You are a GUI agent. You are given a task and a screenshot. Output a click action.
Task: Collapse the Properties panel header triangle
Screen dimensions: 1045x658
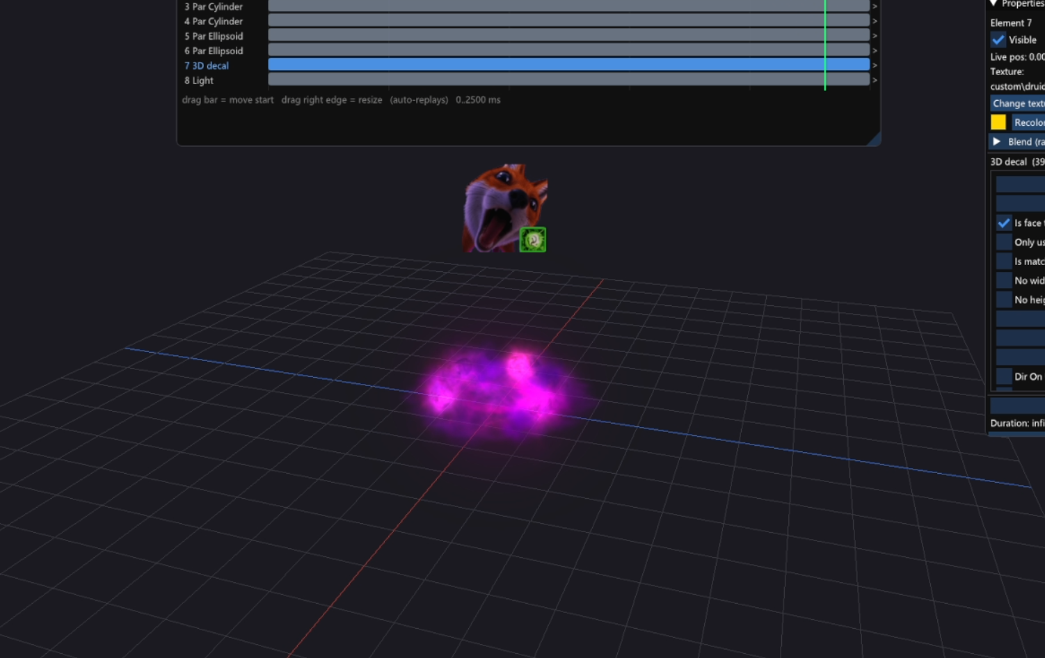pyautogui.click(x=994, y=4)
